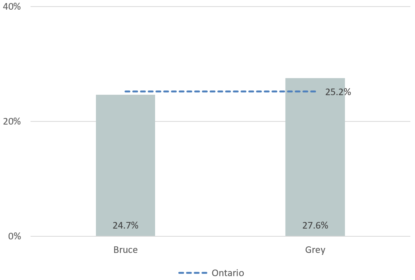Select the 0% baseline axis line
Screen dimensions: 415x280
220,236
